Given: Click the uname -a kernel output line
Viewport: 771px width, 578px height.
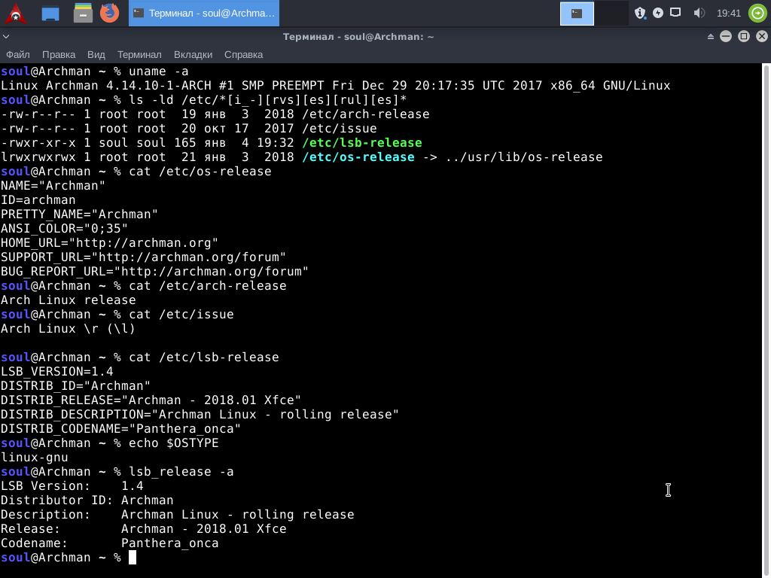Looking at the screenshot, I should pyautogui.click(x=335, y=86).
